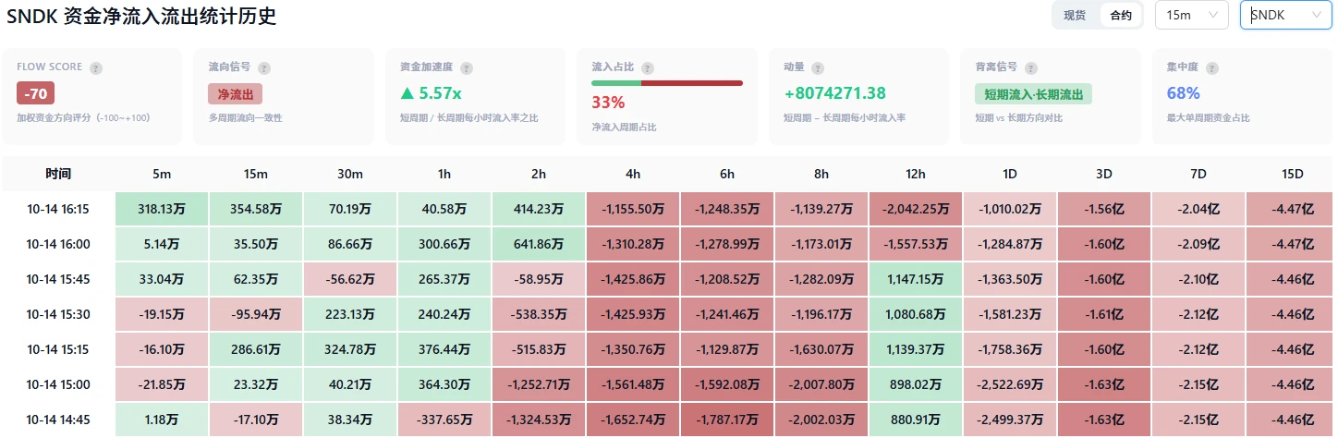The width and height of the screenshot is (1338, 438).
Task: Select the 4h column header
Action: pyautogui.click(x=633, y=174)
